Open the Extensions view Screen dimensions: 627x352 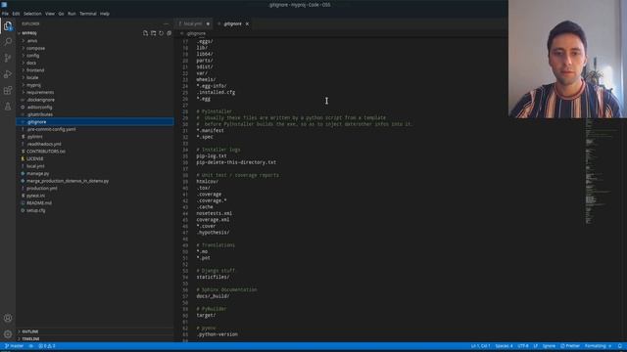(x=8, y=90)
